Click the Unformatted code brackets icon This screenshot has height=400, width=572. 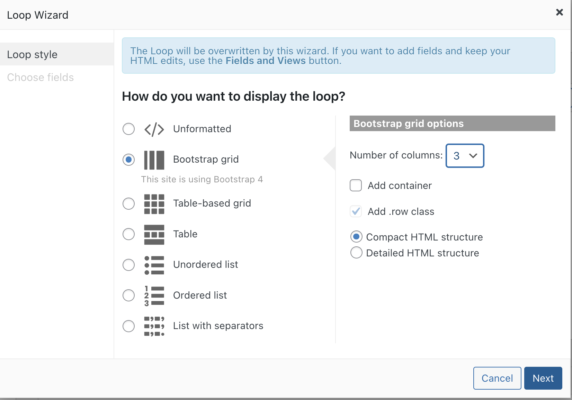point(154,129)
